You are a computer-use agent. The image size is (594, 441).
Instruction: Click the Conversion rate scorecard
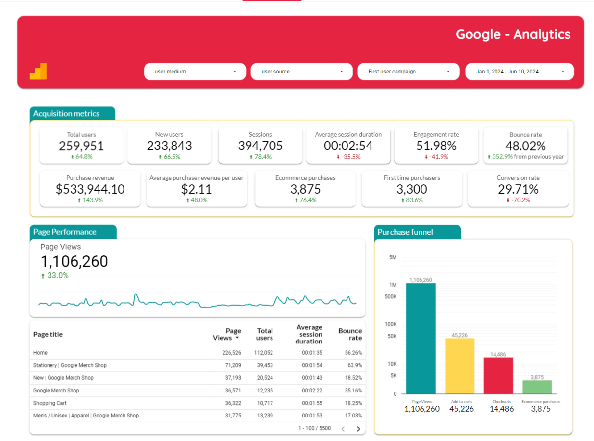[518, 189]
